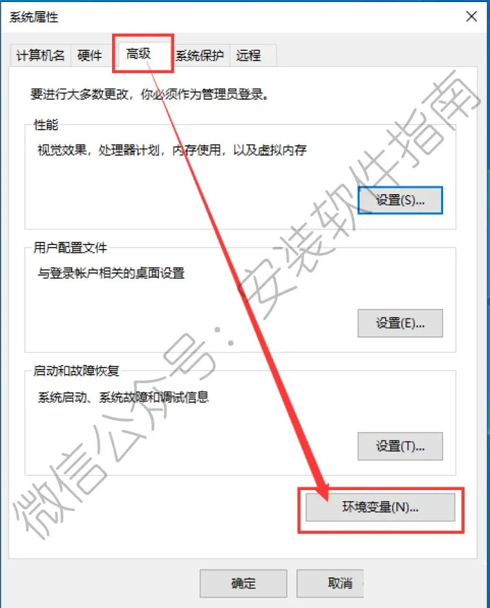
Task: Open 环境变量(N)... dialog
Action: pos(381,507)
